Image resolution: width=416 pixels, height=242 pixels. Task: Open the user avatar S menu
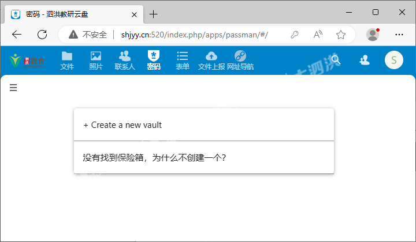(x=394, y=60)
